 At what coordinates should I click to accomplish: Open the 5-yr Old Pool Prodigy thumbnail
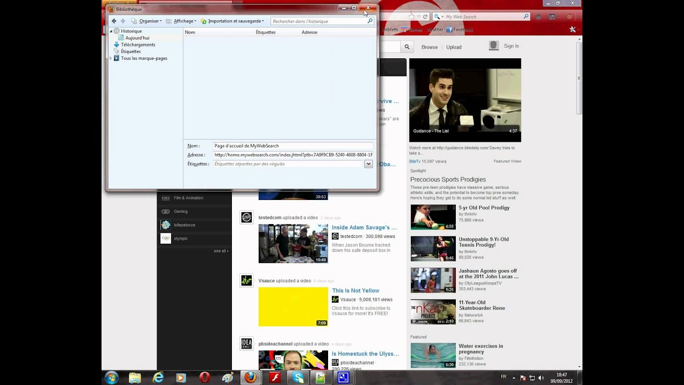[433, 217]
